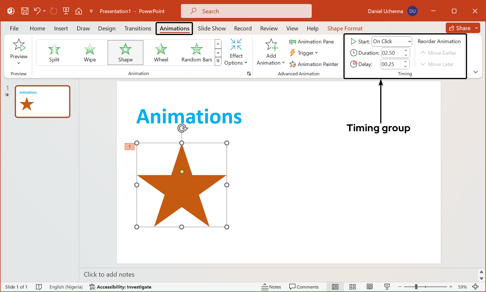The image size is (486, 292).
Task: Open Effect Options for the animation
Action: coord(236,52)
